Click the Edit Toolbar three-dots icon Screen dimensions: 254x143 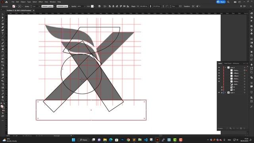pyautogui.click(x=3, y=120)
